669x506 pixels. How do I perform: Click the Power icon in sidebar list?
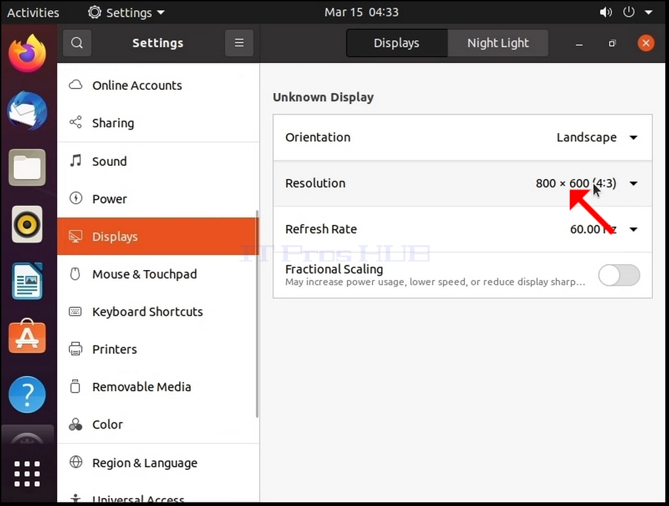coord(75,198)
